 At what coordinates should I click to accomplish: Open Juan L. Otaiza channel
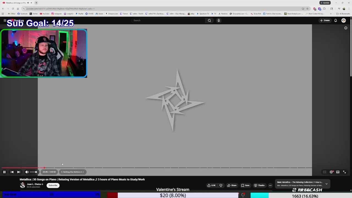click(x=34, y=184)
